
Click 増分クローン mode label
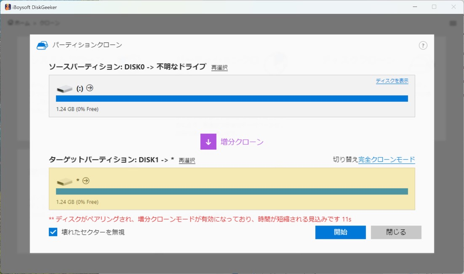tap(242, 142)
